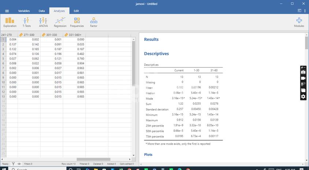Switch to the Data tab
Viewport: 309px width, 170px height.
(x=42, y=11)
